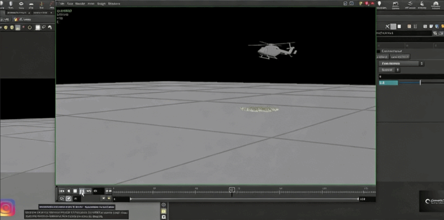Toggle the loop mode button in playbar
This screenshot has width=444, height=220.
coord(62,198)
